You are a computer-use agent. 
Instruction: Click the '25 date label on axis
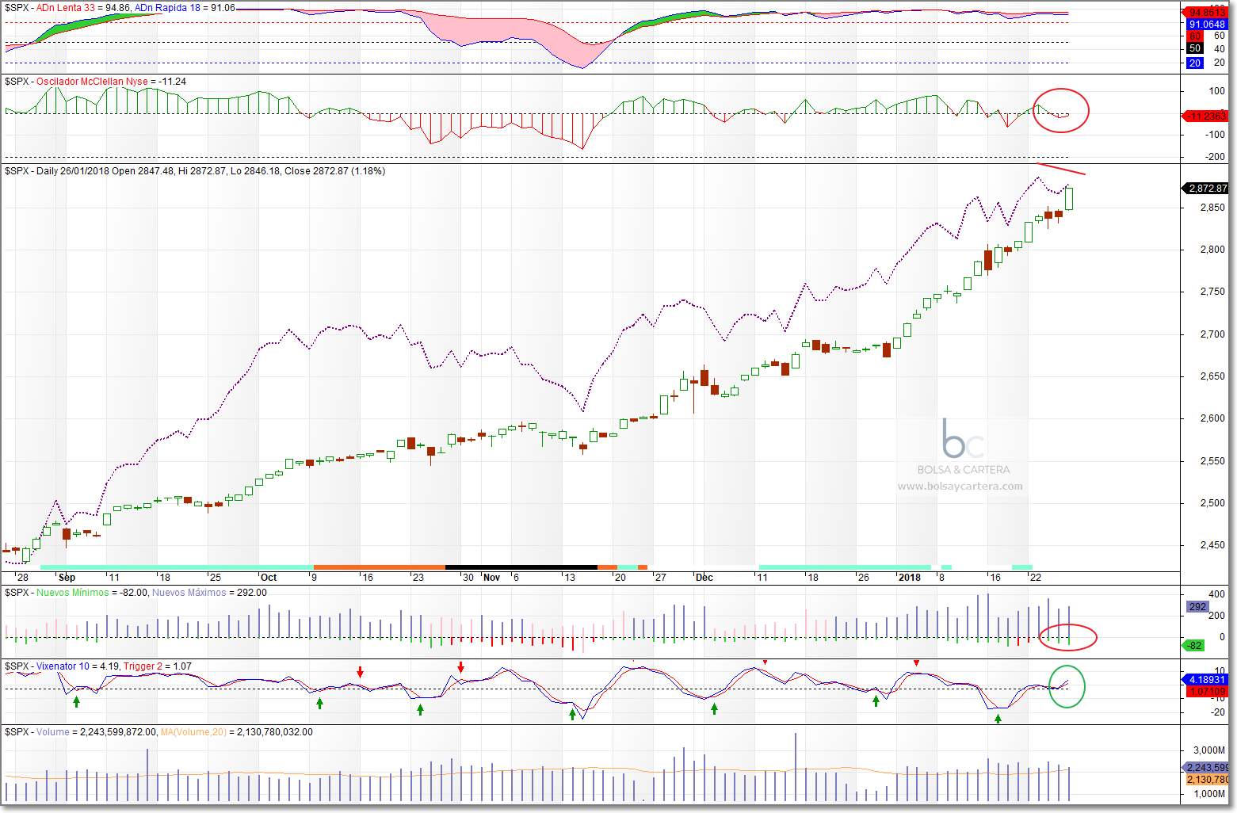215,578
